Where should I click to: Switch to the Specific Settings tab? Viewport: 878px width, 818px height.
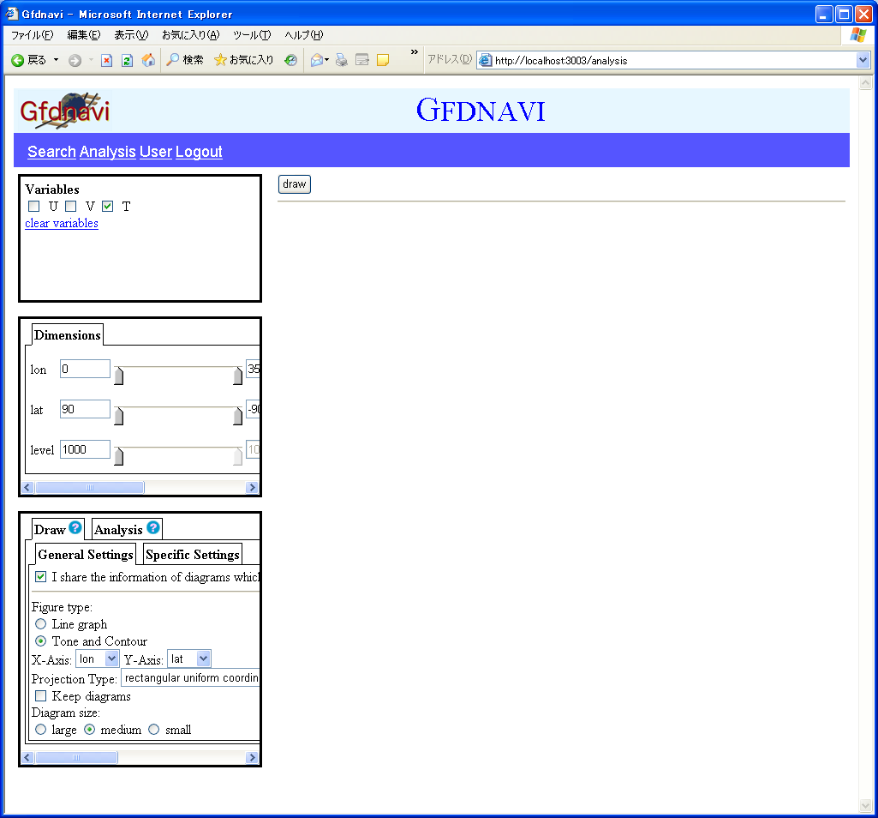[192, 554]
